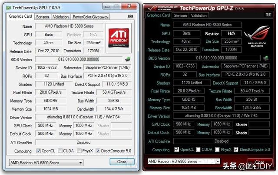278x175 pixels.
Task: Toggle CUDA checkbox in left window
Action: (60, 151)
